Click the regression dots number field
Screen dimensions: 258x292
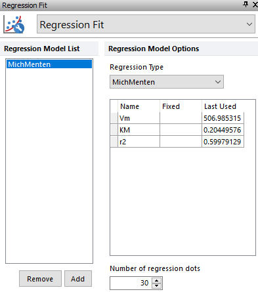click(131, 283)
